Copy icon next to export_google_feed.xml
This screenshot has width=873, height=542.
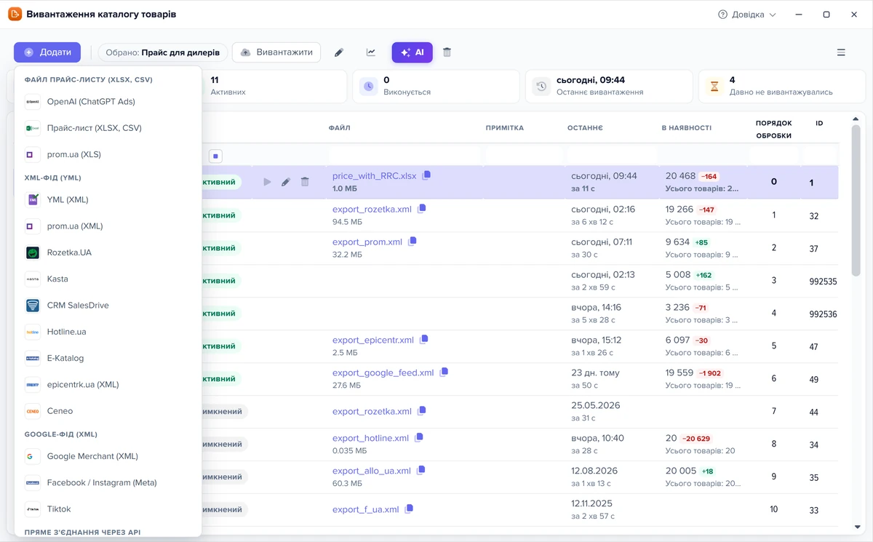(445, 372)
